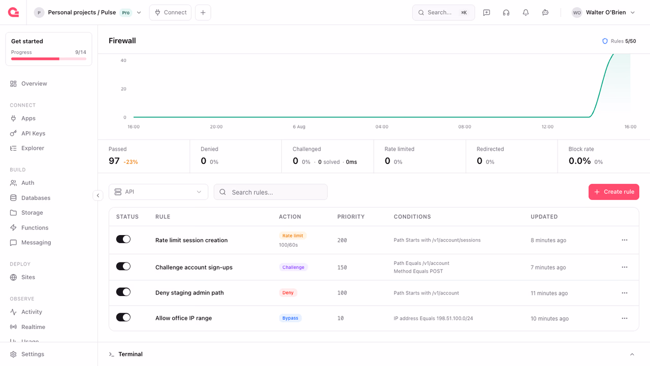Open the Get started card
Viewport: 650px width, 366px height.
[x=49, y=49]
